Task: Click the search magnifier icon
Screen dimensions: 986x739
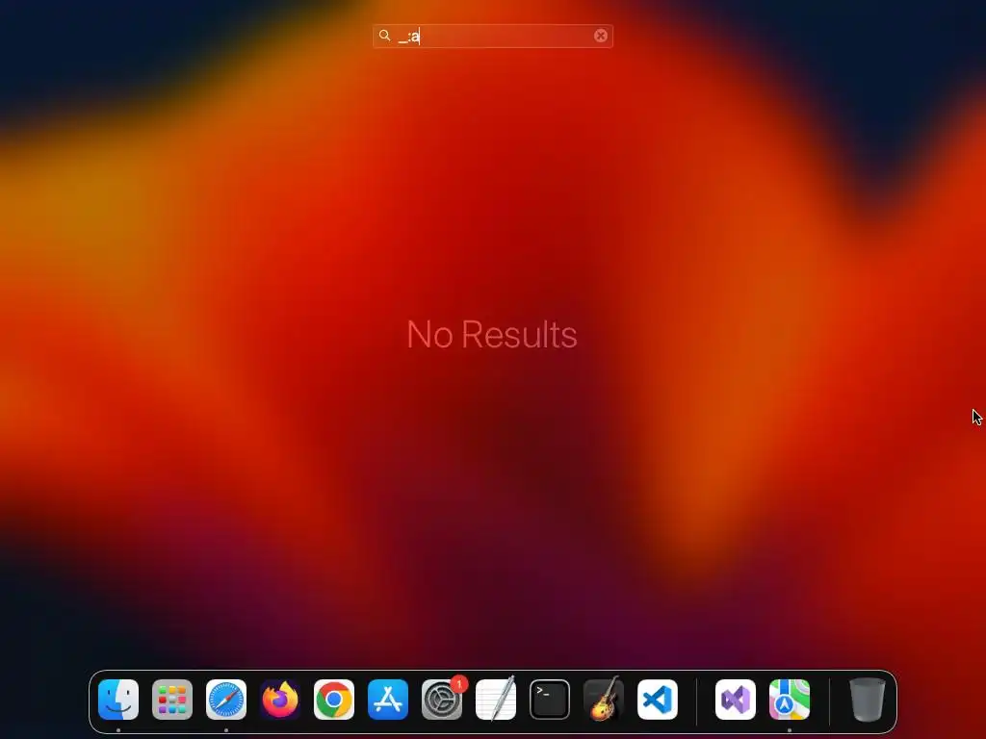Action: tap(385, 36)
